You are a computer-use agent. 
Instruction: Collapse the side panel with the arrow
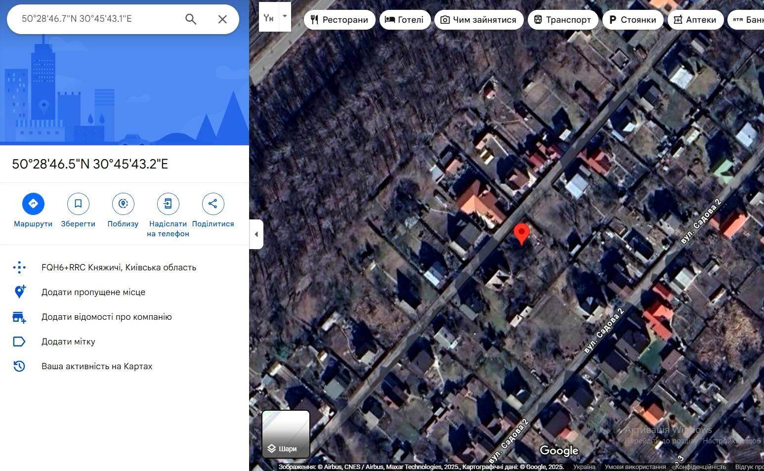tap(256, 234)
